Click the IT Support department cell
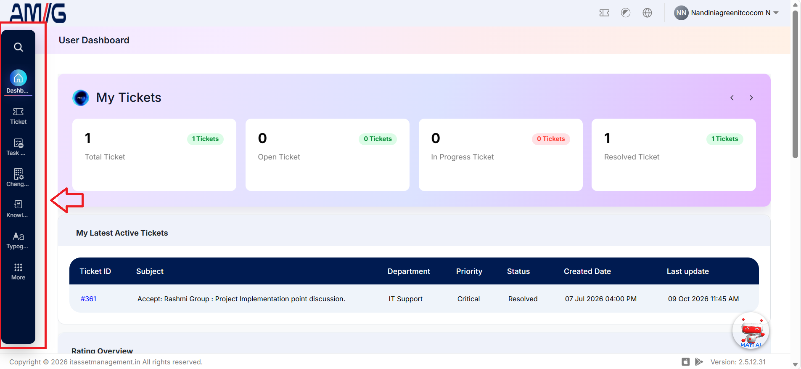Image resolution: width=801 pixels, height=369 pixels. coord(405,299)
